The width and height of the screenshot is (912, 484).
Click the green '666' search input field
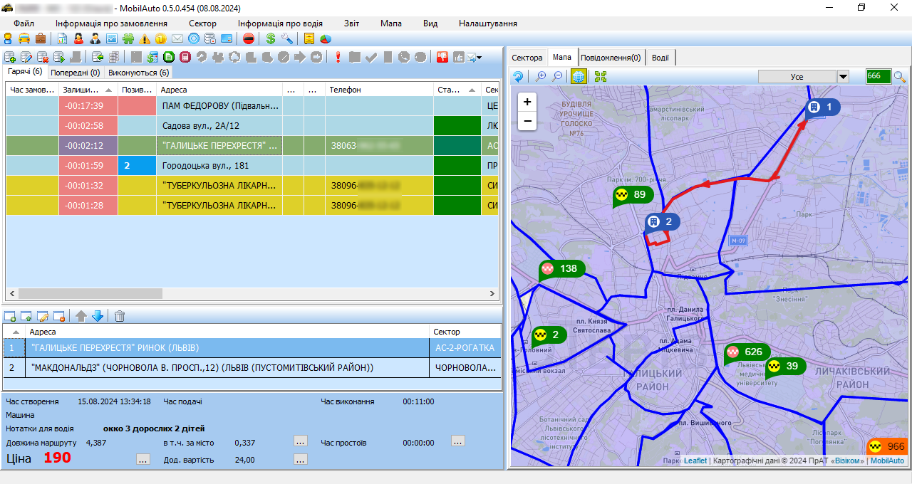[x=878, y=77]
